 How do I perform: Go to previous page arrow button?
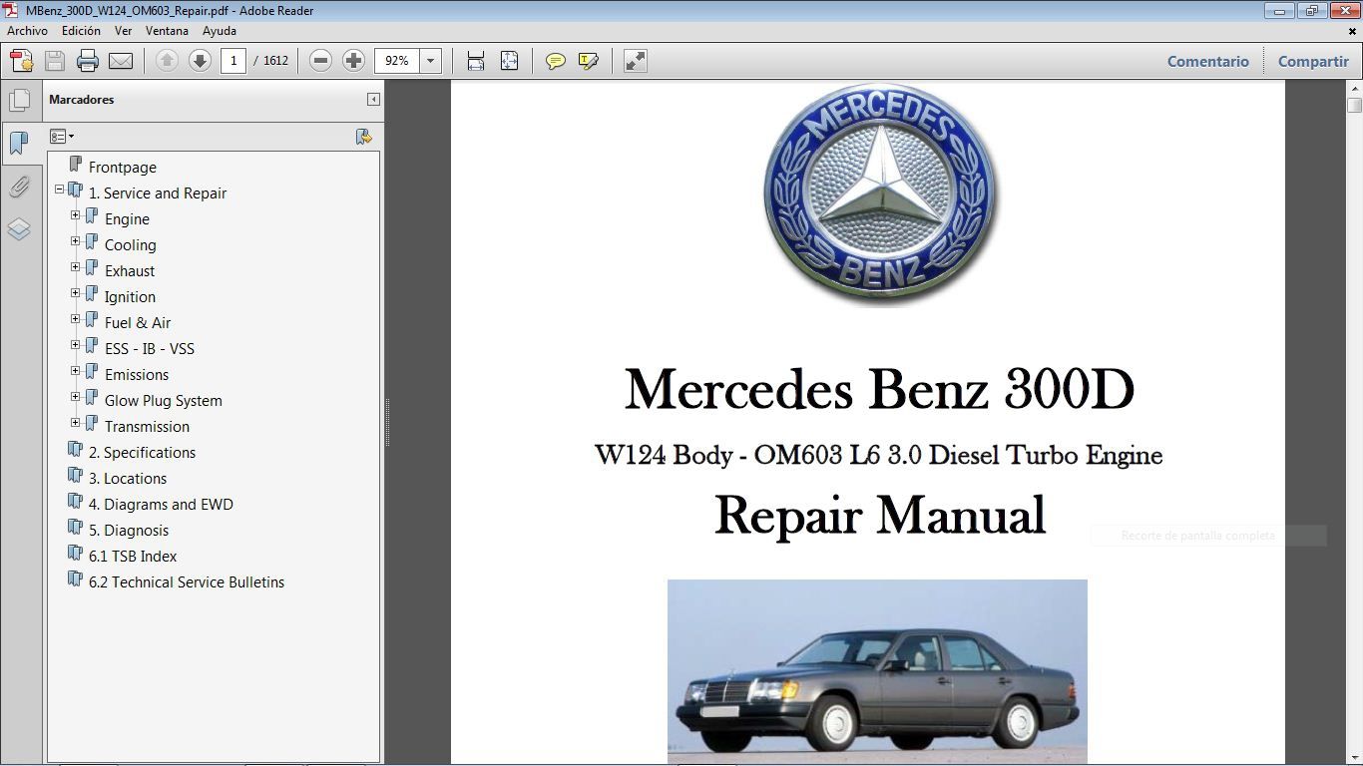[x=167, y=61]
